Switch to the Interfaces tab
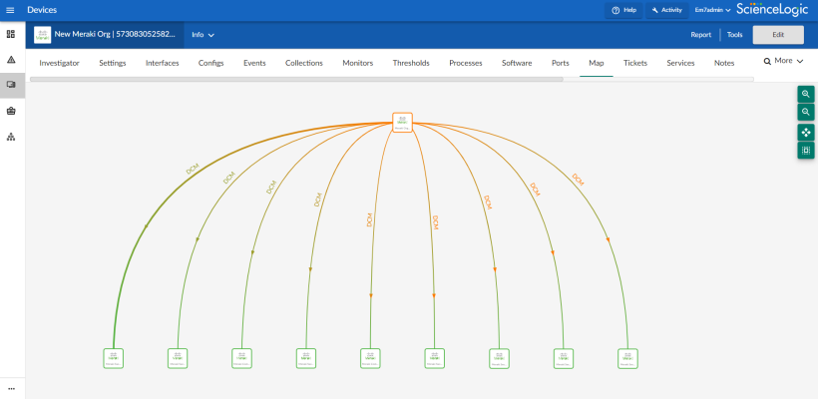 point(163,63)
